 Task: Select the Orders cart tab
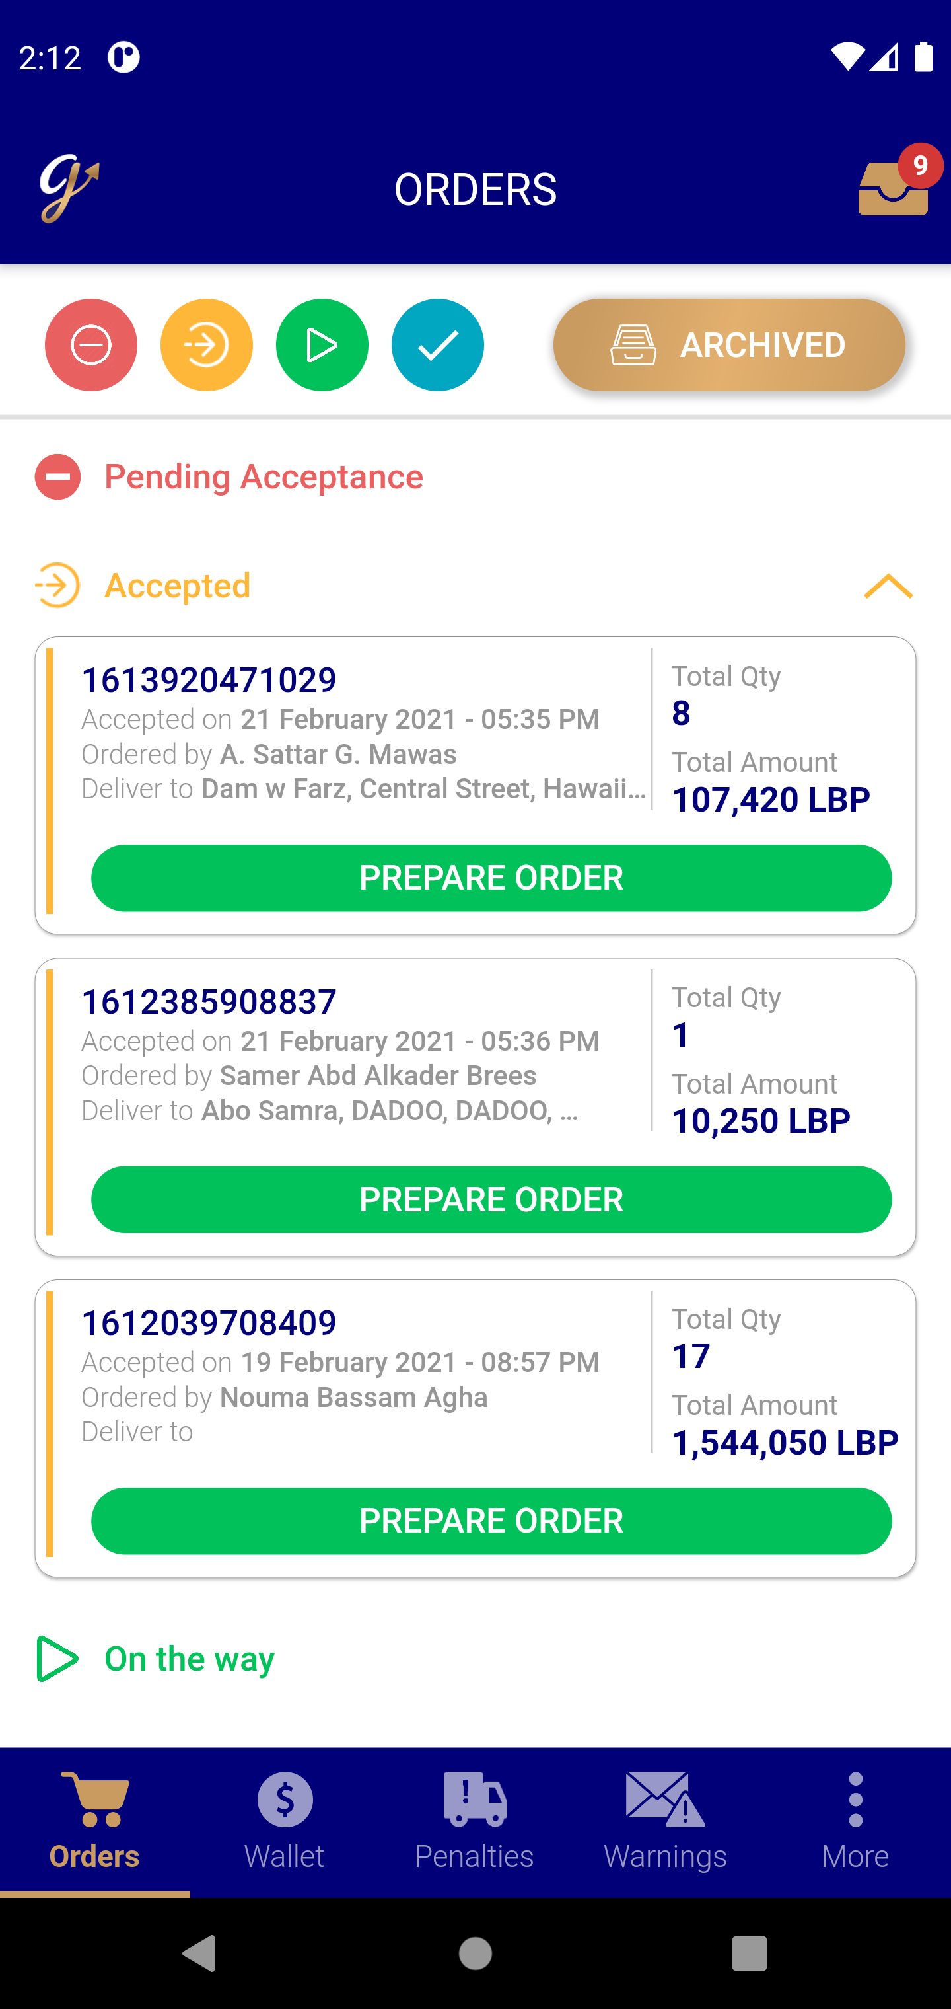[94, 1822]
